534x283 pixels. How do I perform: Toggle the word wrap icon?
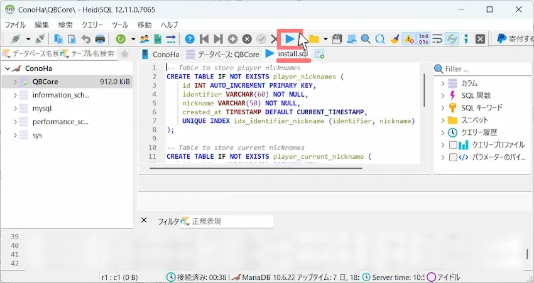click(x=437, y=39)
